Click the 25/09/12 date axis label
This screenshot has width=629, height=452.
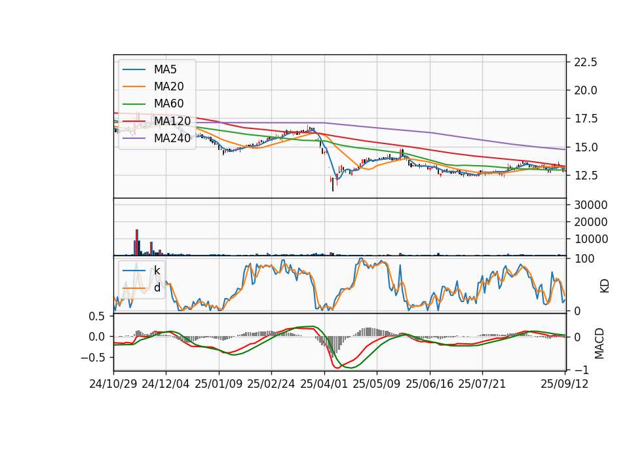(565, 384)
